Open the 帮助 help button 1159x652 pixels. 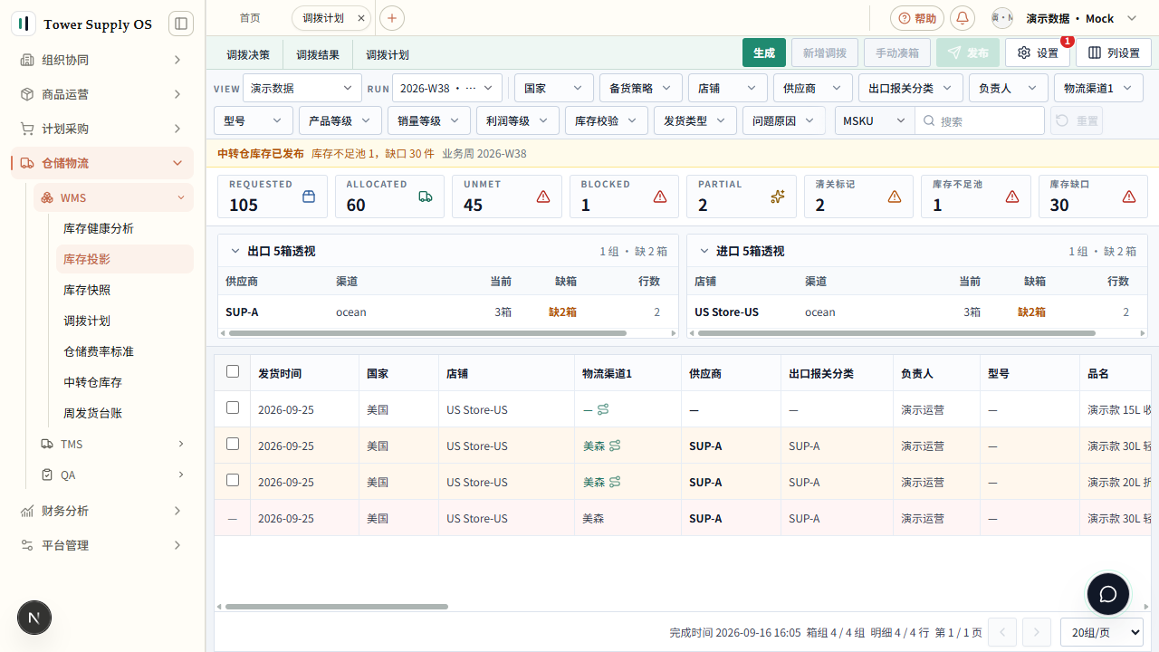tap(917, 18)
